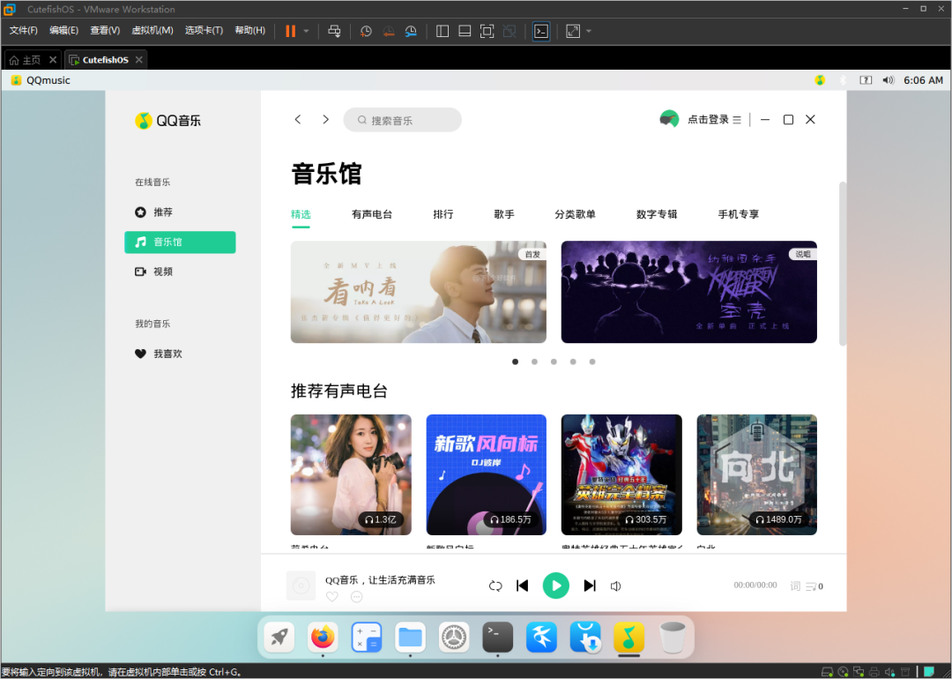Click the play button in player bar
This screenshot has height=679, width=952.
click(555, 586)
